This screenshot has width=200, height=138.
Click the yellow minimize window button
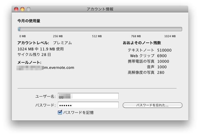click(22, 9)
